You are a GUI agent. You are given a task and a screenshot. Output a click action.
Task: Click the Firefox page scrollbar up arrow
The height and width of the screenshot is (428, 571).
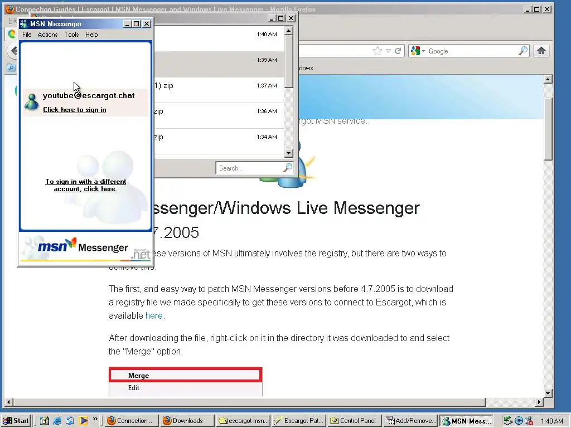click(548, 79)
